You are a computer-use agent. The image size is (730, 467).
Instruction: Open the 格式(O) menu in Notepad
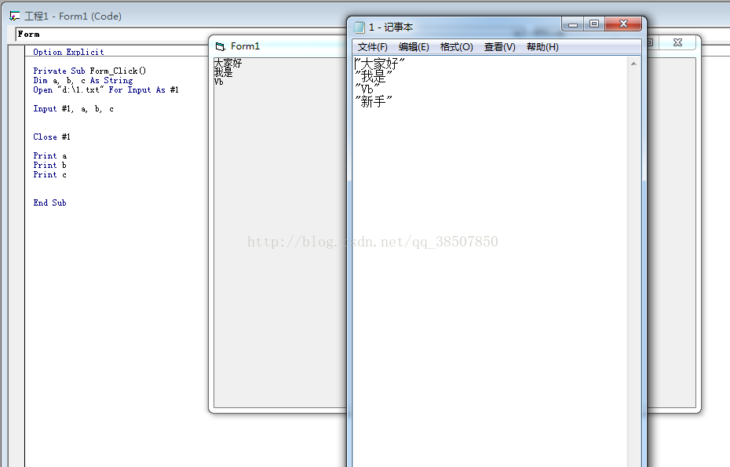click(456, 47)
